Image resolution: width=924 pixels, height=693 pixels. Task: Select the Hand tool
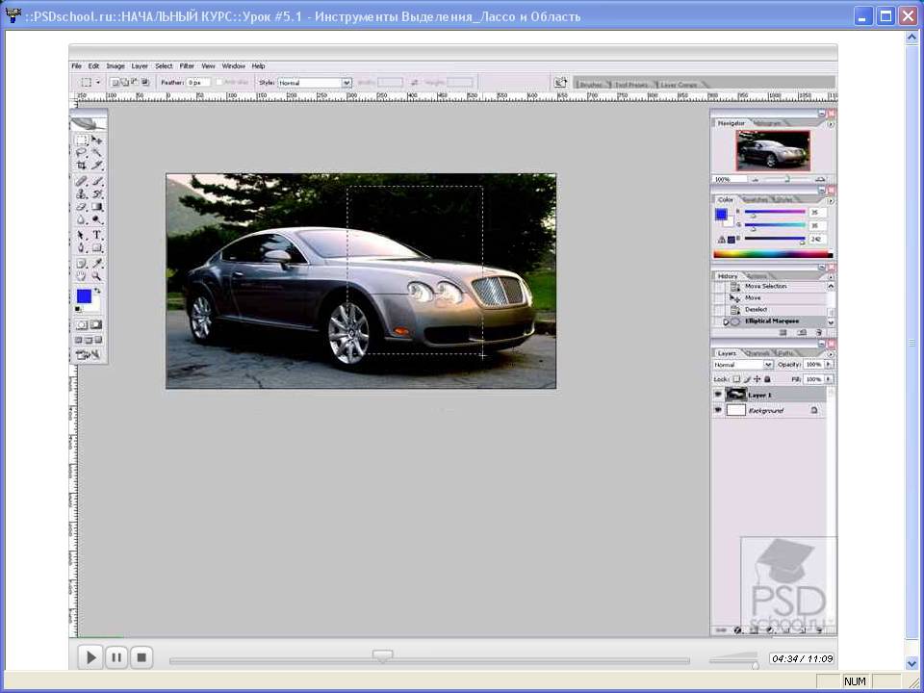(x=82, y=275)
